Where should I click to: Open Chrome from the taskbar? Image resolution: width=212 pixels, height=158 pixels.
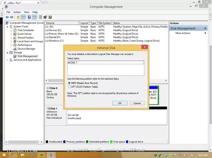(13, 155)
